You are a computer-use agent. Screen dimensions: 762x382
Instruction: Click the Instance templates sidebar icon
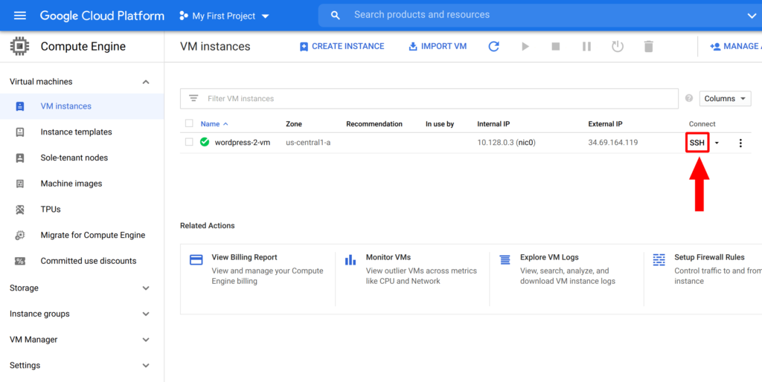point(20,132)
